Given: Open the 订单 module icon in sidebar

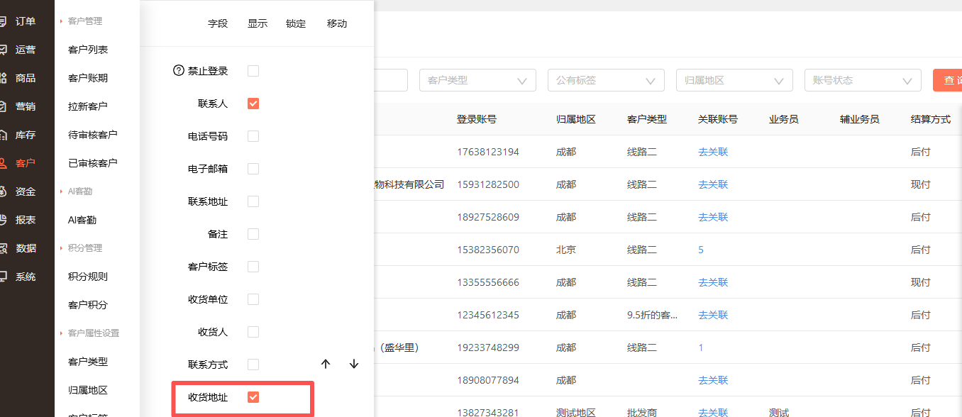Looking at the screenshot, I should point(4,21).
